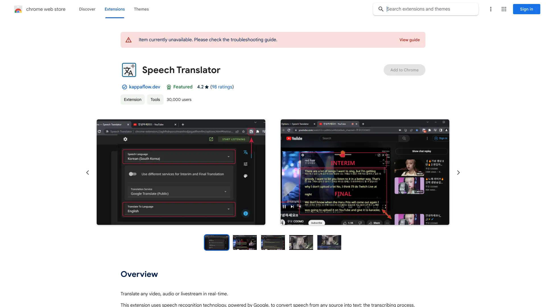This screenshot has width=546, height=307.
Task: Select the third thumbnail in carousel
Action: pyautogui.click(x=273, y=242)
